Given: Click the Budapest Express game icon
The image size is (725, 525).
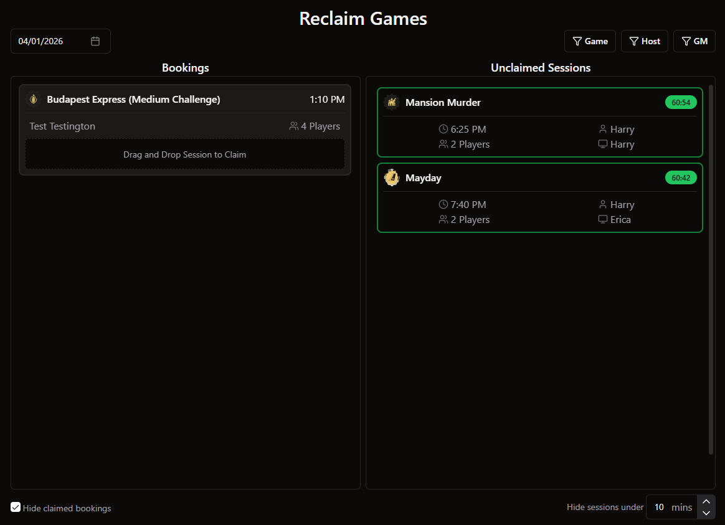Looking at the screenshot, I should click(34, 100).
